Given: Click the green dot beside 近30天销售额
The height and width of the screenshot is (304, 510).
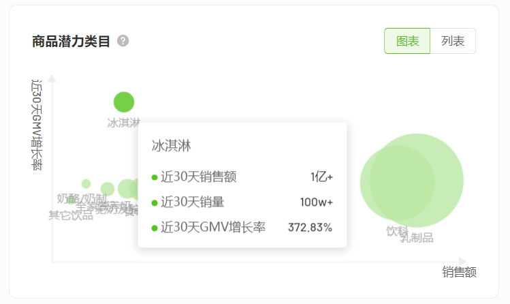Looking at the screenshot, I should coord(155,177).
